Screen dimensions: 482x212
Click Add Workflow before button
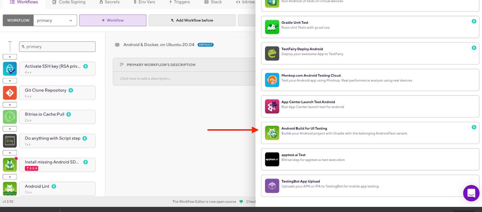click(x=192, y=20)
